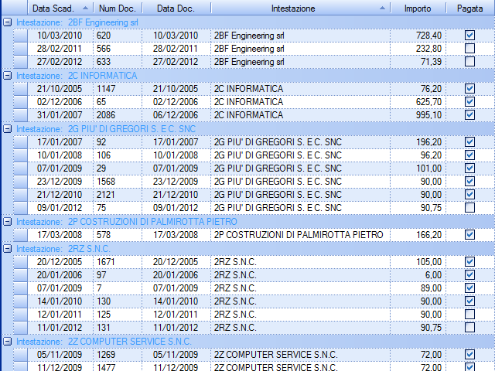Click document number 2121 cell
The height and width of the screenshot is (371, 495).
(118, 194)
